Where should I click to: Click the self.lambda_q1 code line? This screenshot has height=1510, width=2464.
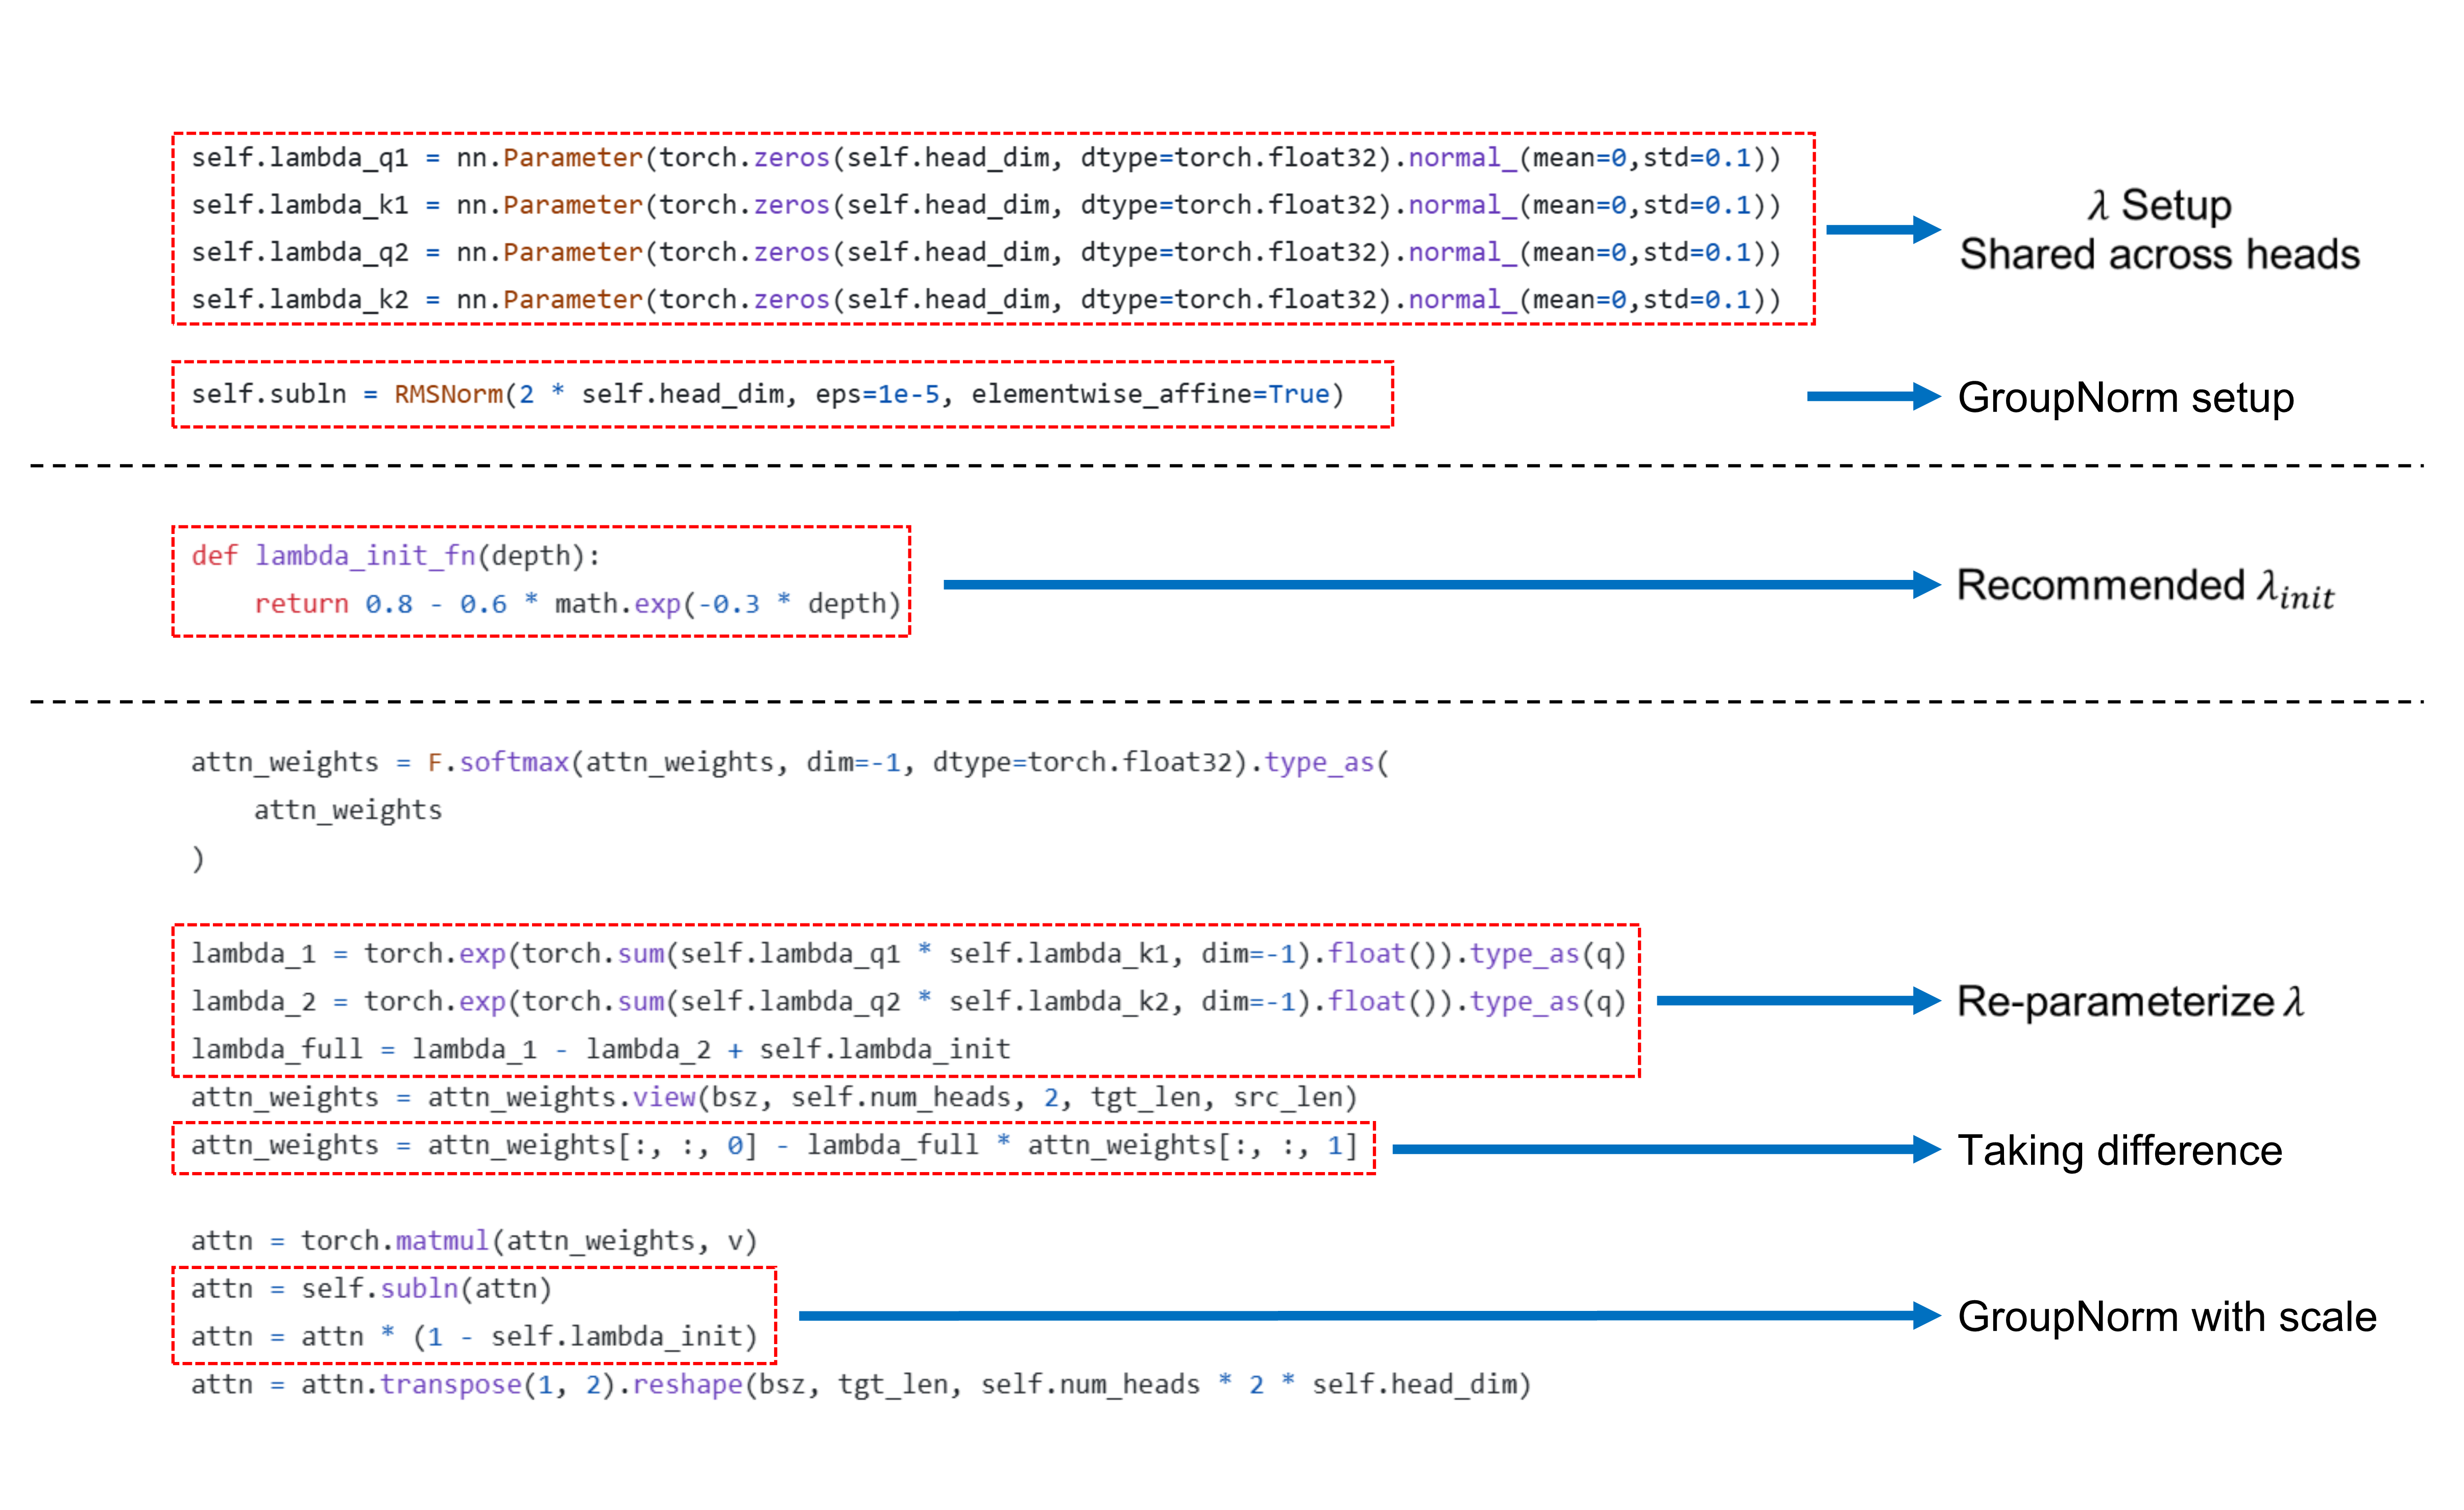click(x=985, y=158)
